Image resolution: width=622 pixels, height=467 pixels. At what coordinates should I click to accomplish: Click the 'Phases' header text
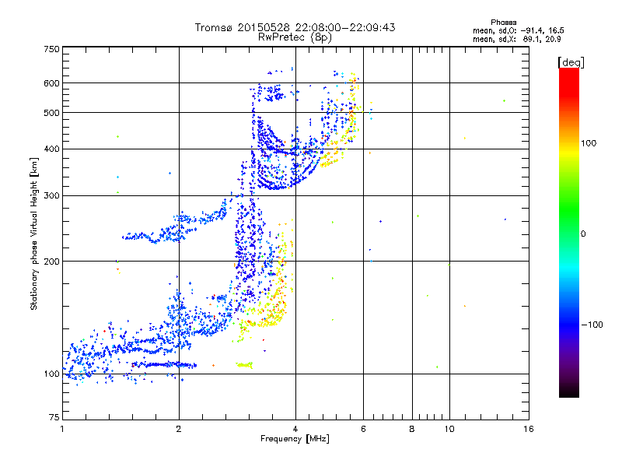pyautogui.click(x=503, y=23)
